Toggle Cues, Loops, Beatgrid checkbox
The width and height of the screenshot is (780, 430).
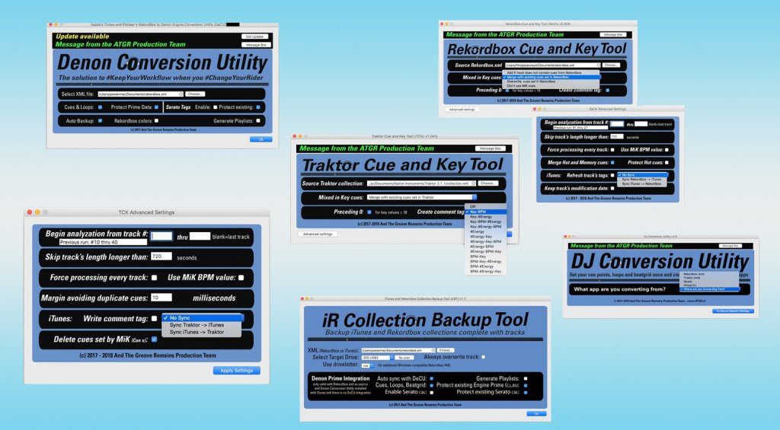[x=431, y=385]
